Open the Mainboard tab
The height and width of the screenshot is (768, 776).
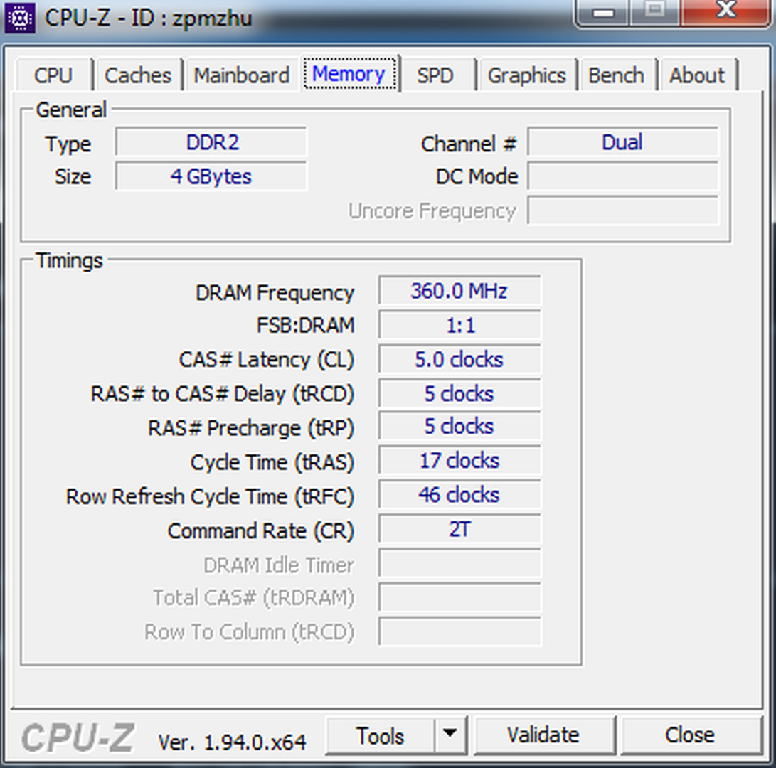(x=242, y=75)
